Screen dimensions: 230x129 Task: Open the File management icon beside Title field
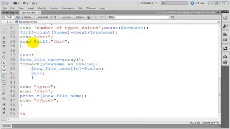point(172,17)
